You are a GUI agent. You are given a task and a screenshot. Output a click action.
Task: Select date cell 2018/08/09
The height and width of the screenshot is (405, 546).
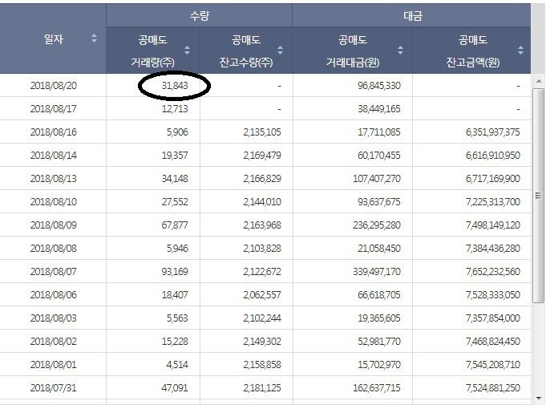point(53,225)
